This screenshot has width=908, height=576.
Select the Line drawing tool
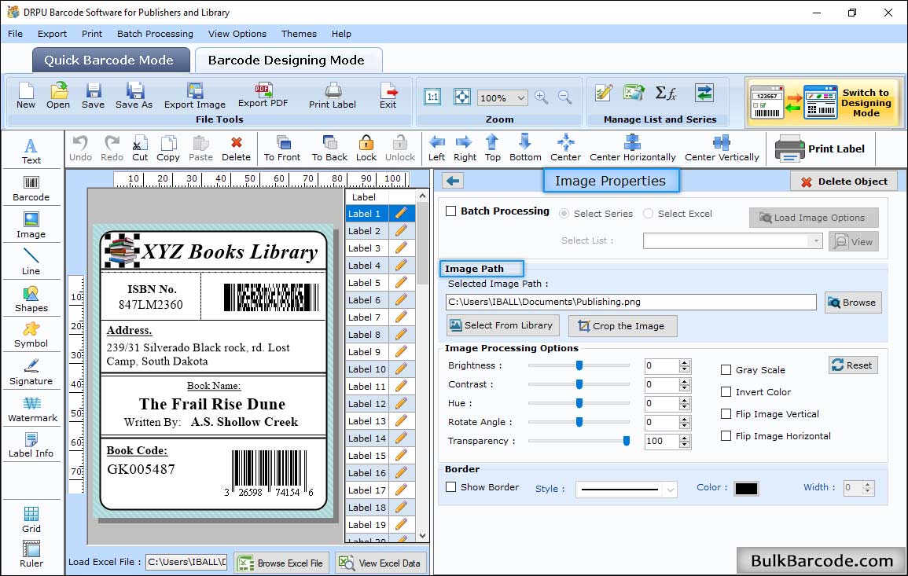coord(31,262)
